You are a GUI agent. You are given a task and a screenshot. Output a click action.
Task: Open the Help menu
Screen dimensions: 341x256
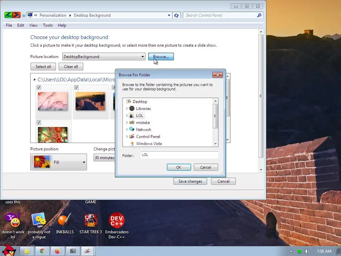[x=62, y=25]
